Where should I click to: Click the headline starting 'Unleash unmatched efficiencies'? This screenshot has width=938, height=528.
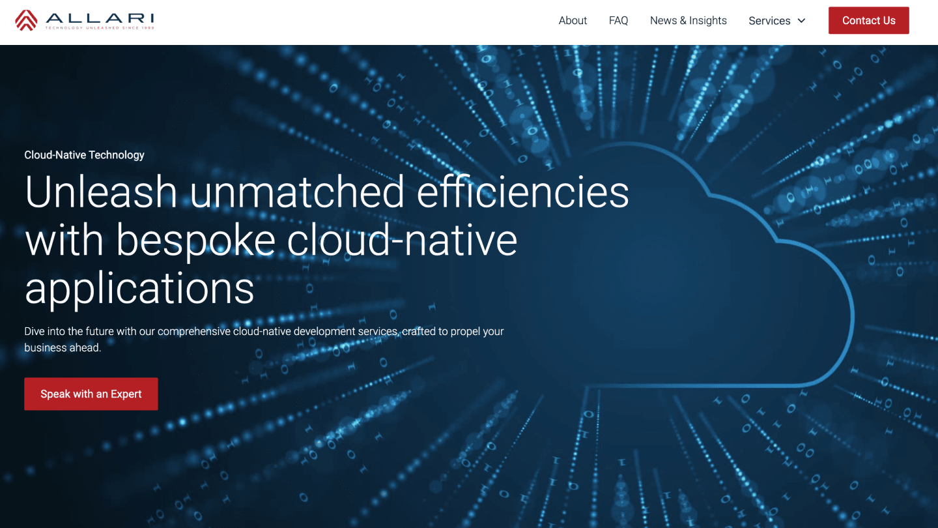(326, 240)
